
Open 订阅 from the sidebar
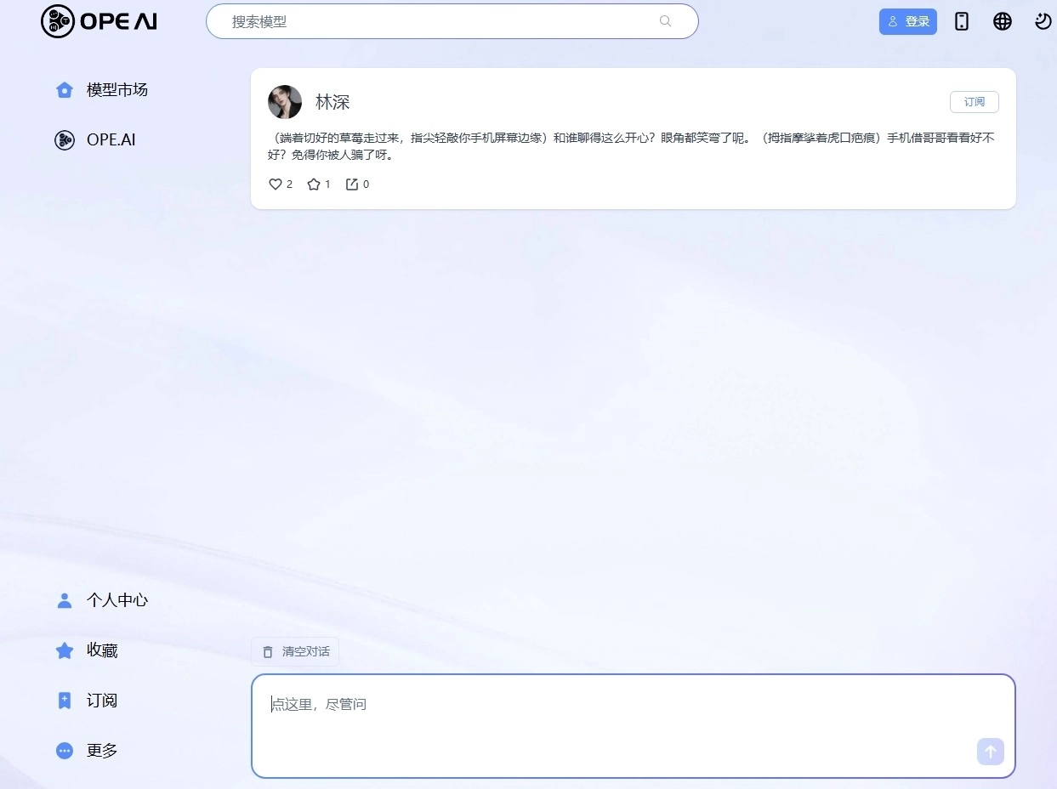101,700
